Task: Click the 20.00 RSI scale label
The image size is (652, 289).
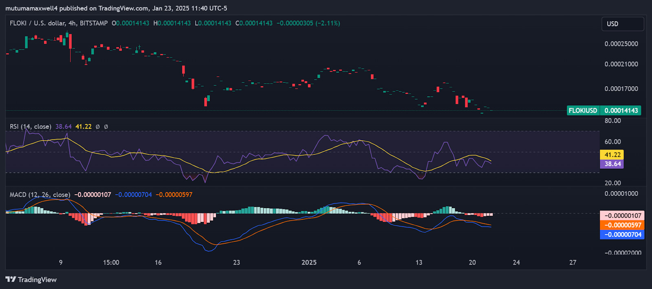Action: [612, 183]
